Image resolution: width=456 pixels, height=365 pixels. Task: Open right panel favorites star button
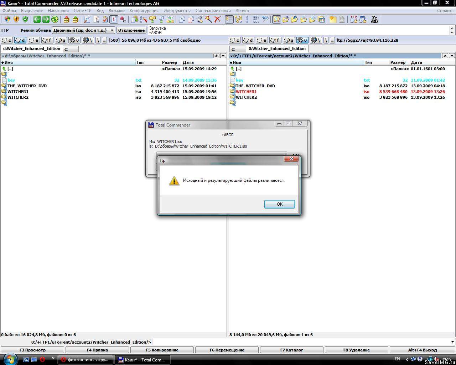(x=445, y=56)
